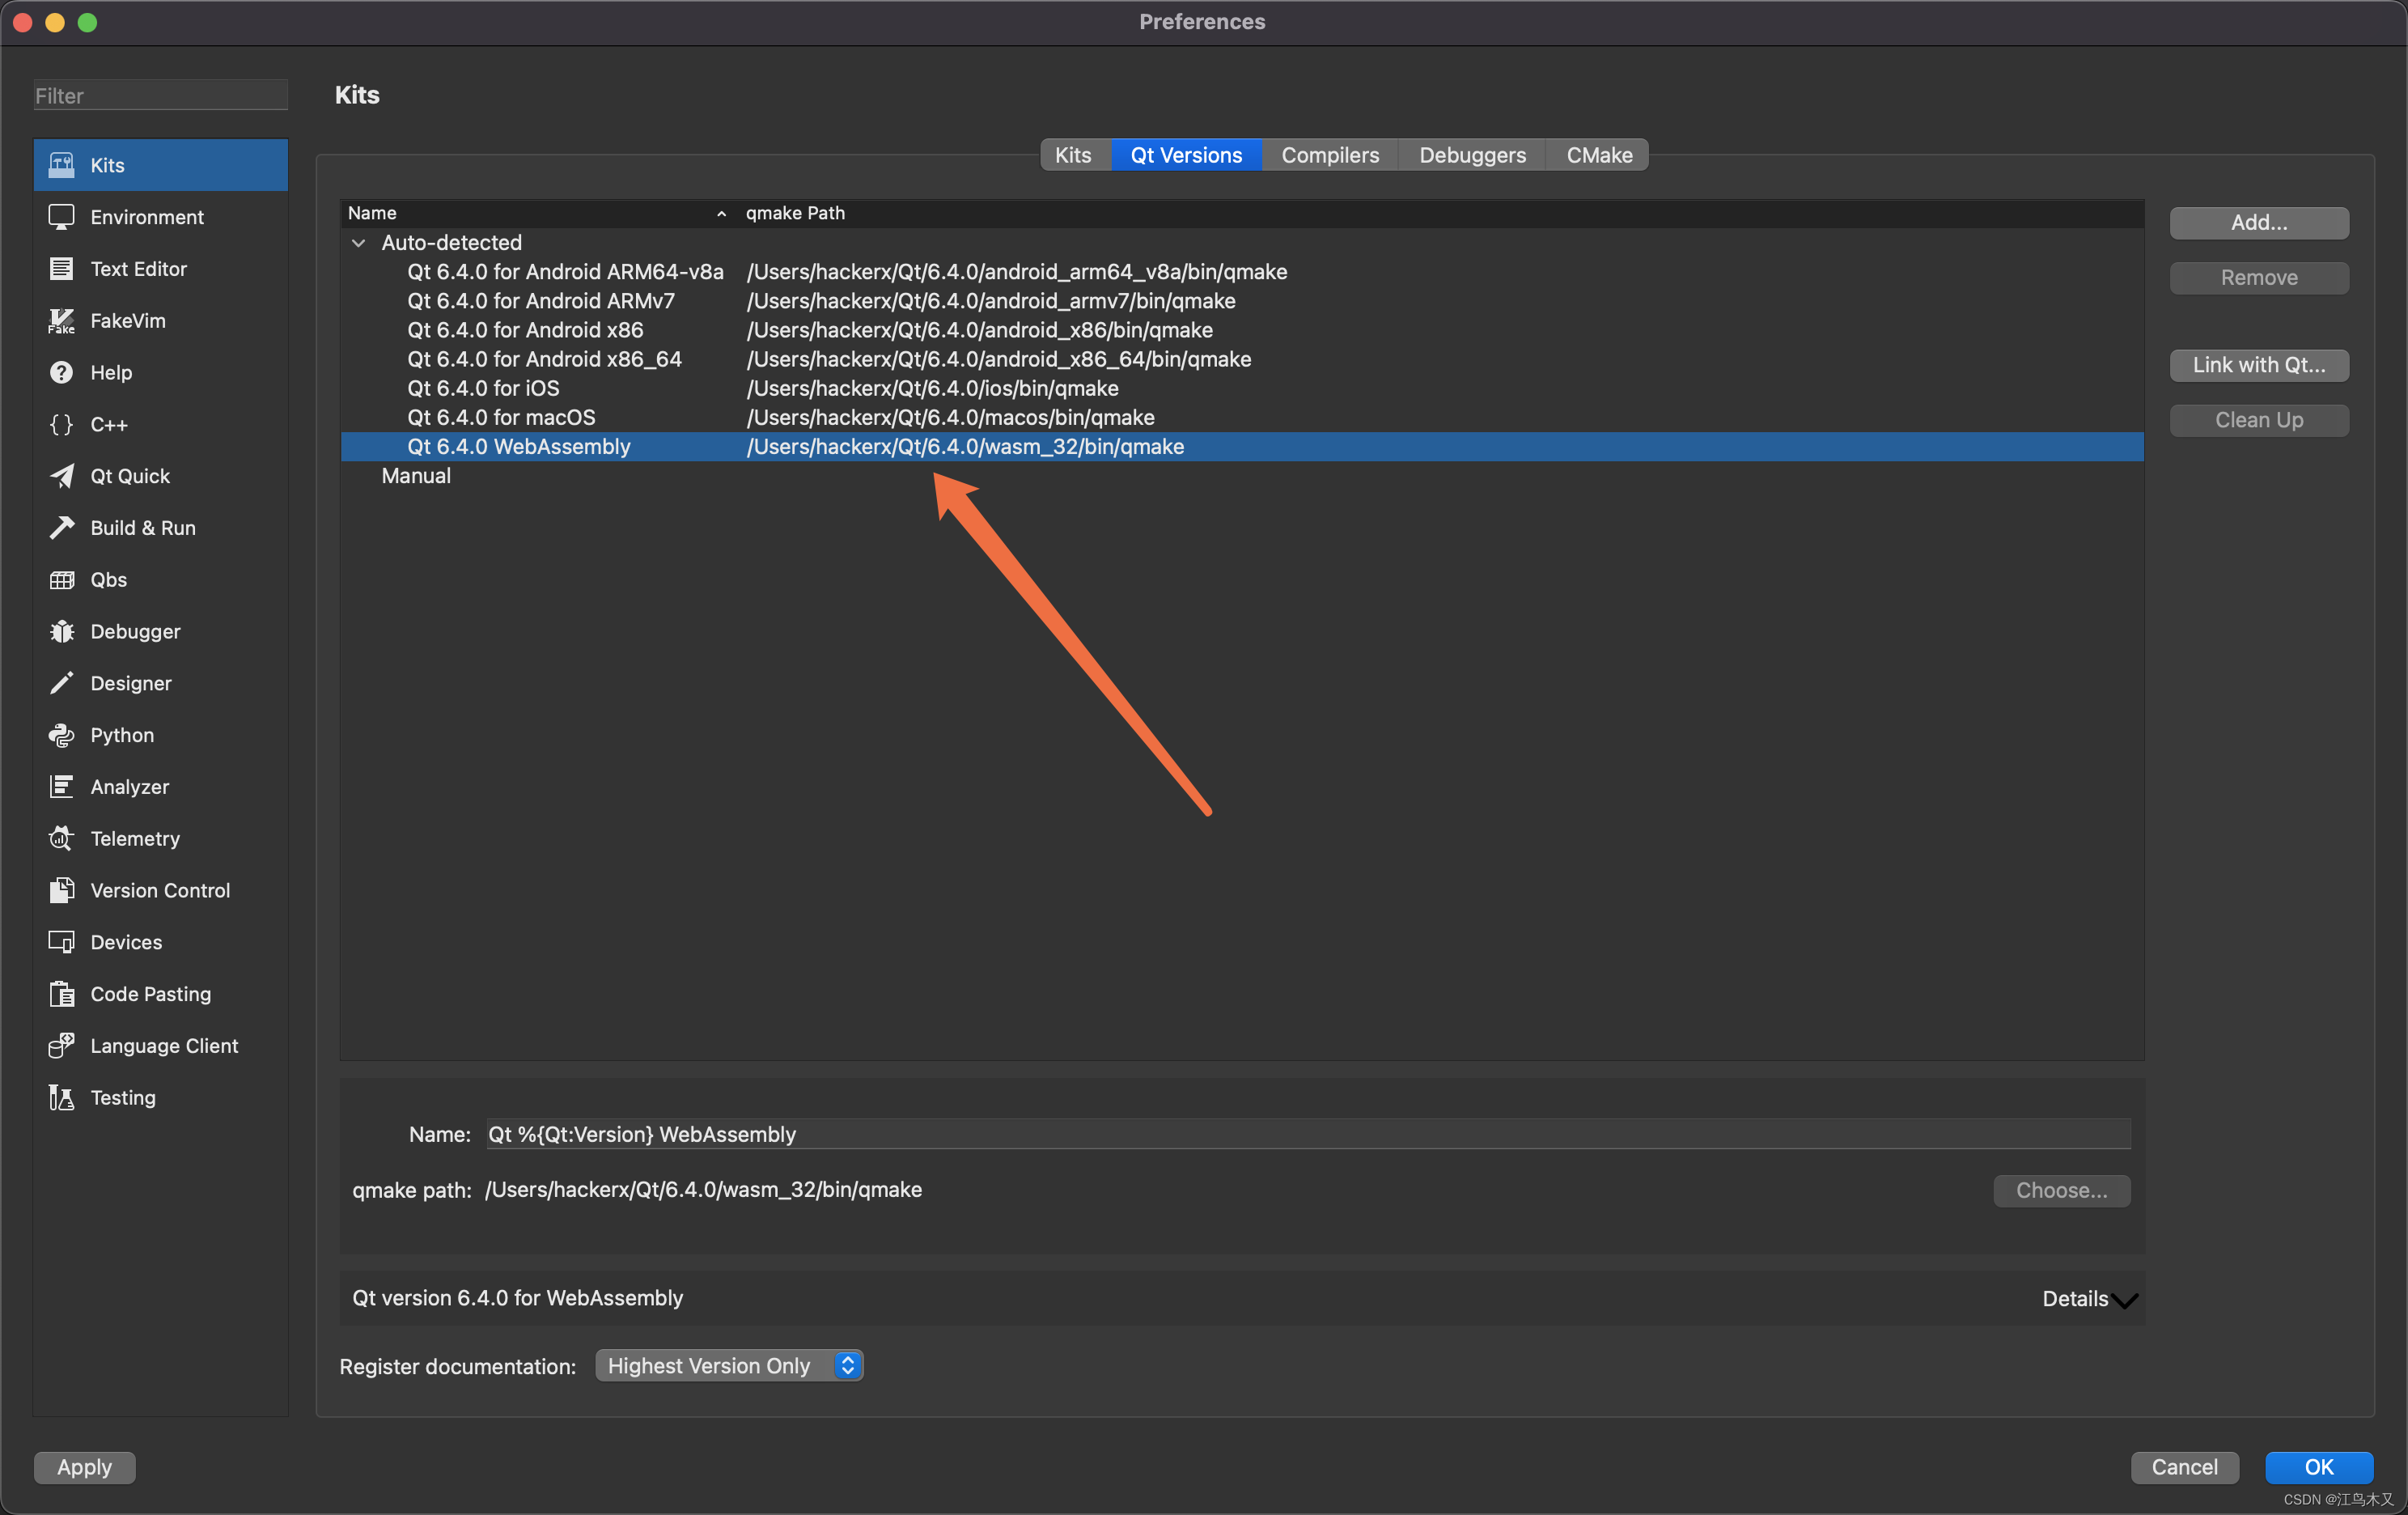Click the Telemetry icon

(x=61, y=839)
